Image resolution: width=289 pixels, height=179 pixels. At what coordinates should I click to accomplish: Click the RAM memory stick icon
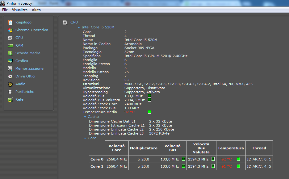tap(10, 45)
